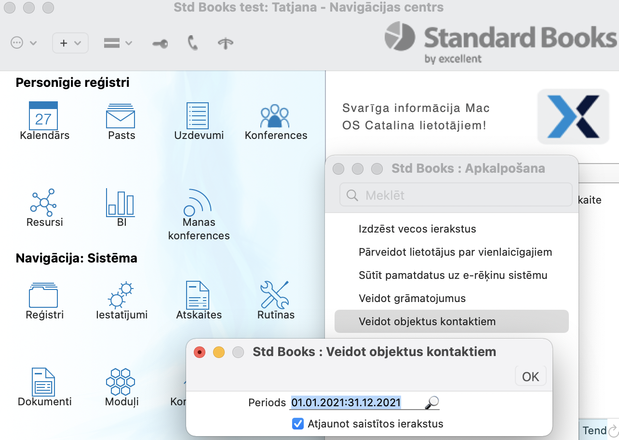
Task: Select Izdzēst vecos ierakstus list item
Action: [x=417, y=229]
